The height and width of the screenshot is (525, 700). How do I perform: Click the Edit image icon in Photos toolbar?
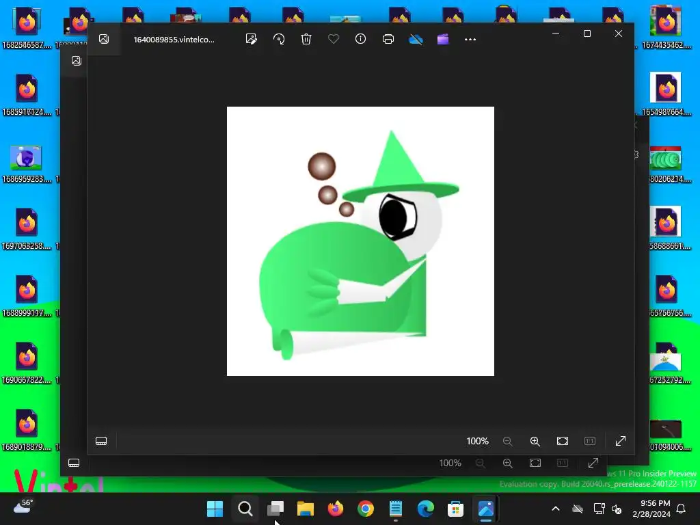[252, 39]
